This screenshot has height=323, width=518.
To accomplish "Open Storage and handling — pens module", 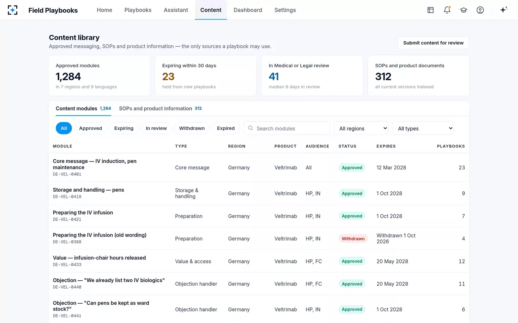I will (88, 190).
